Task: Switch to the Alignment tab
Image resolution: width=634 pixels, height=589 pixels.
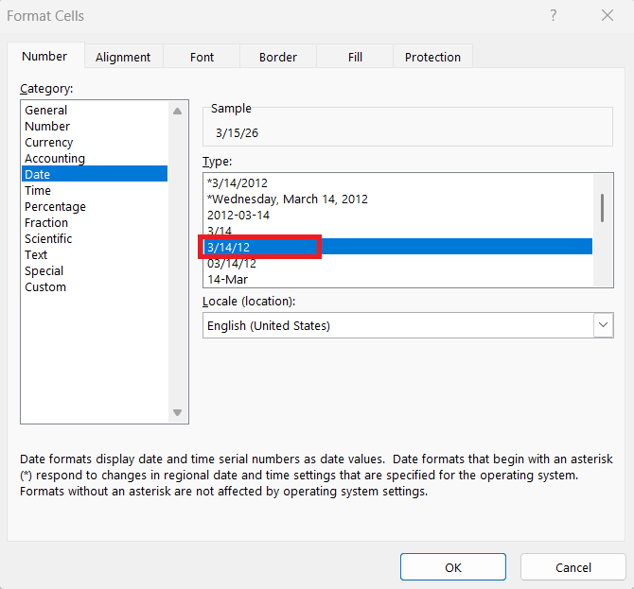Action: point(123,57)
